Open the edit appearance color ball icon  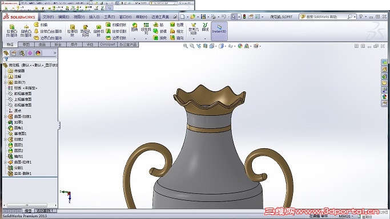[x=240, y=46]
